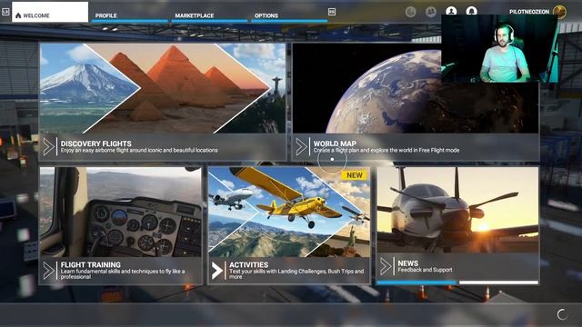This screenshot has width=582, height=327.
Task: Click the LB previous-tab bumper icon
Action: coord(5,12)
